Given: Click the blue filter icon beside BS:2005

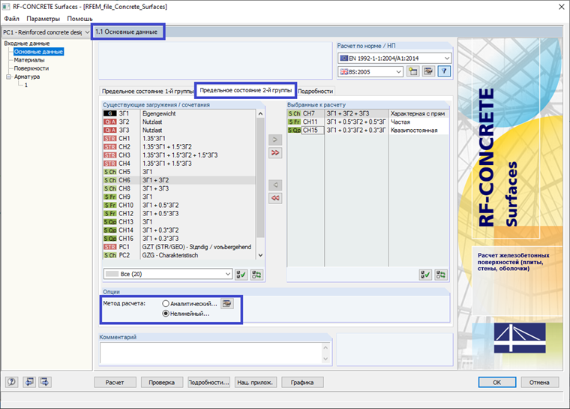Looking at the screenshot, I should click(444, 71).
